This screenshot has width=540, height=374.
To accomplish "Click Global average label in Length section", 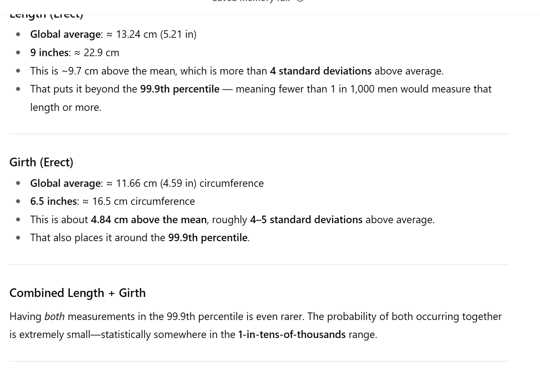I will pos(65,34).
